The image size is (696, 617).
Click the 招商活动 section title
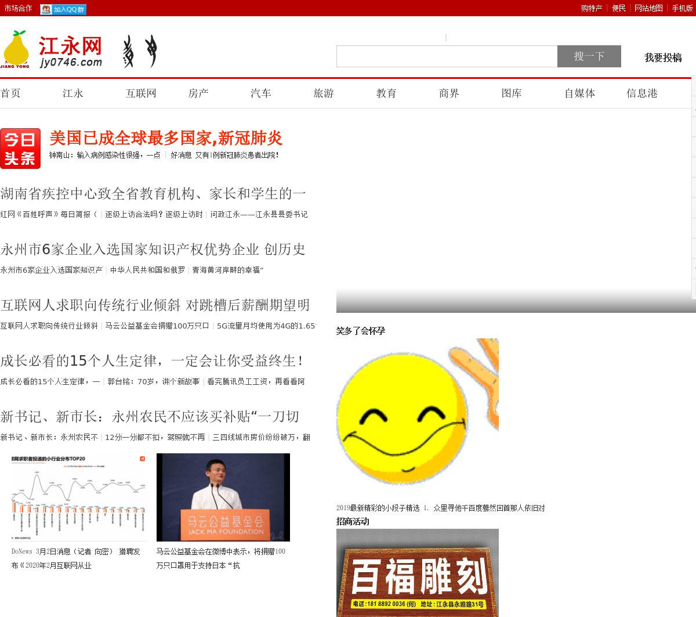pos(353,521)
